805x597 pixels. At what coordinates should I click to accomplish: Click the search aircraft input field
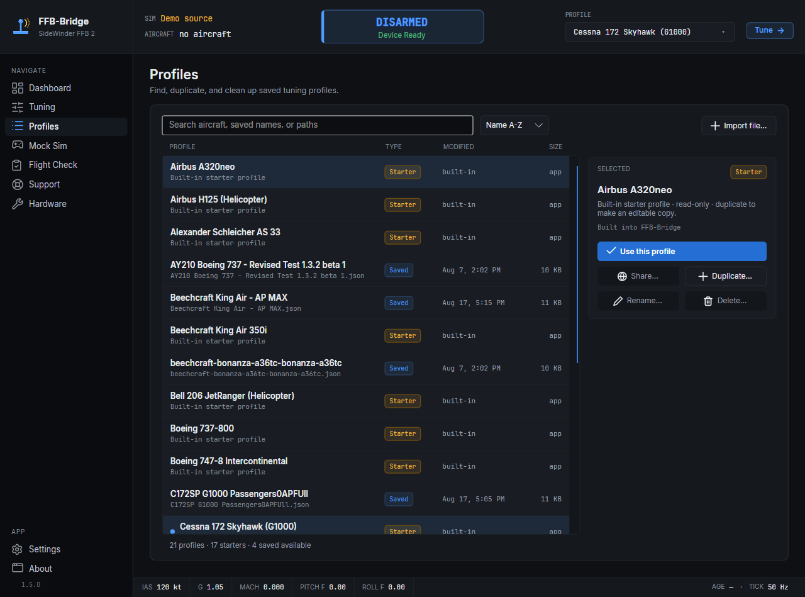click(x=318, y=125)
